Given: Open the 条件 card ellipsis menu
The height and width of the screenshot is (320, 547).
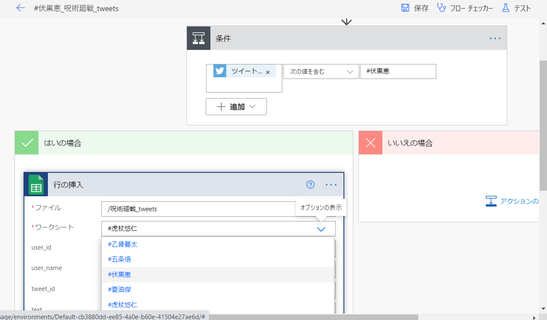Looking at the screenshot, I should (495, 38).
